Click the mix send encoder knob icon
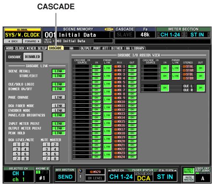This screenshot has height=184, width=212. pyautogui.click(x=80, y=171)
